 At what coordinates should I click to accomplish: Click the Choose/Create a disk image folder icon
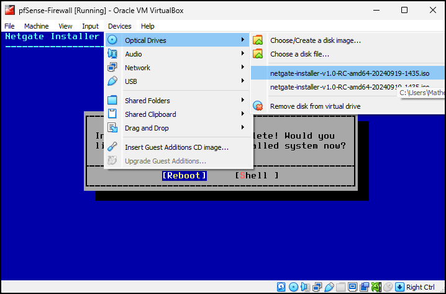(x=258, y=40)
